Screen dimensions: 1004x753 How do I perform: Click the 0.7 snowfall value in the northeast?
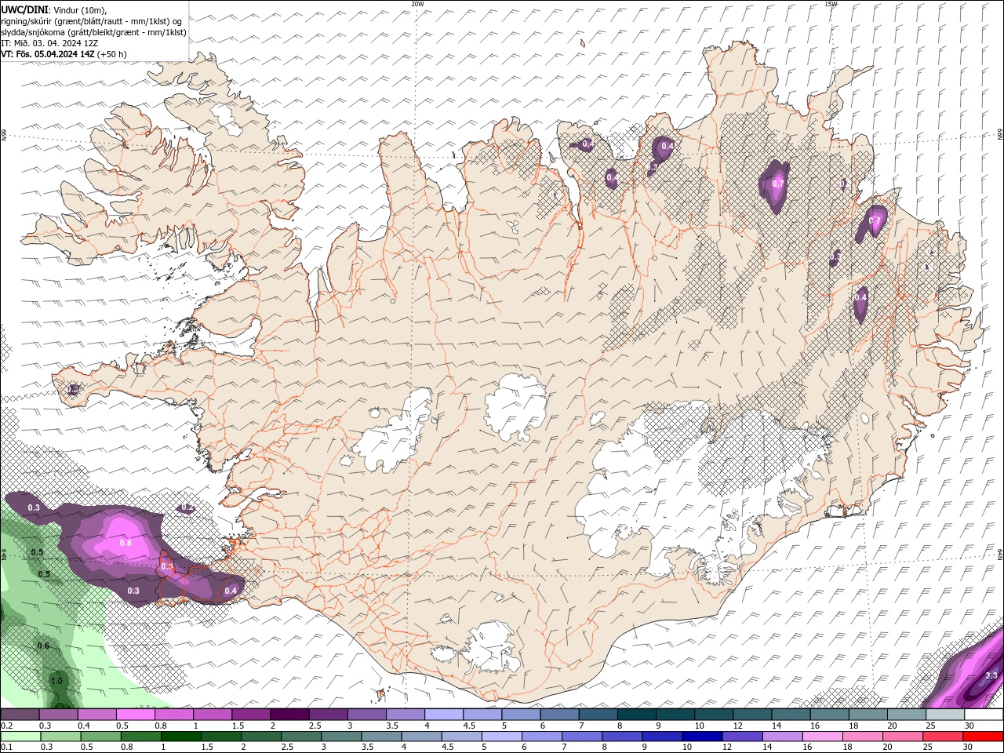click(778, 184)
